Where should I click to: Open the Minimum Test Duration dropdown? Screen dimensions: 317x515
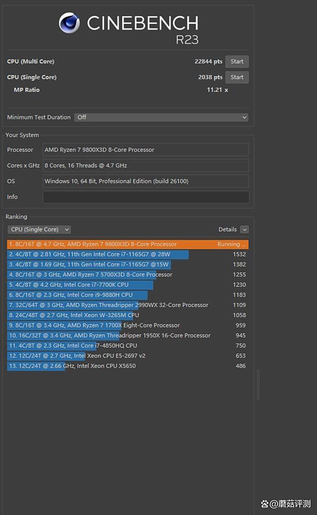click(161, 117)
